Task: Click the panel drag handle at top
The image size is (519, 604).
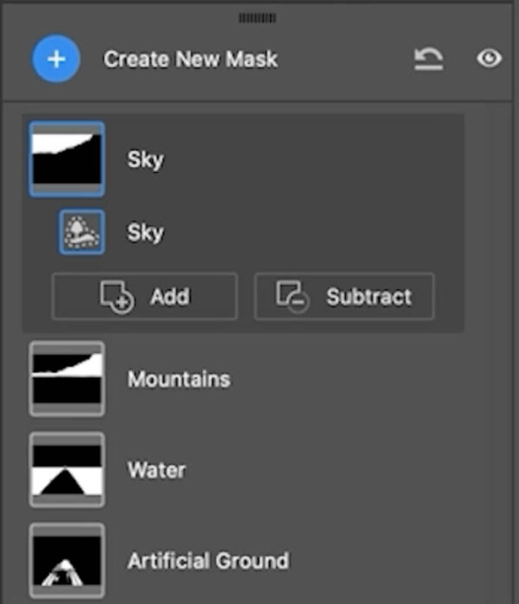Action: click(257, 17)
